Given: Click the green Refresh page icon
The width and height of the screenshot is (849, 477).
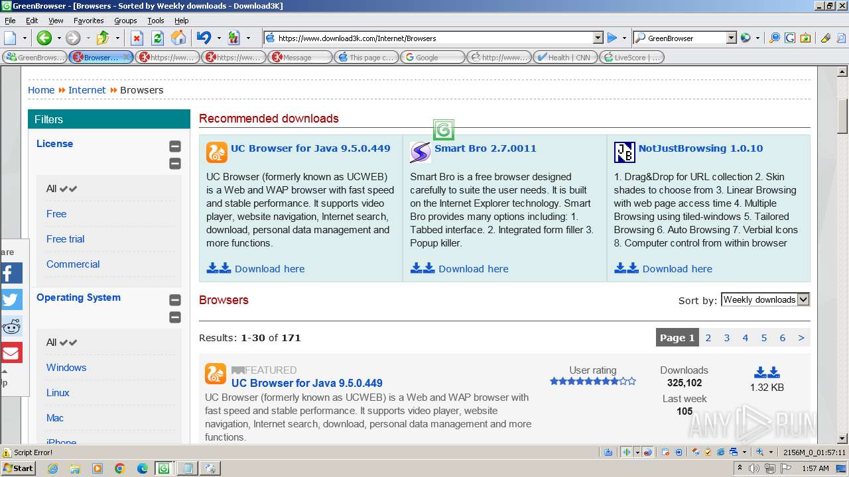Looking at the screenshot, I should 157,38.
